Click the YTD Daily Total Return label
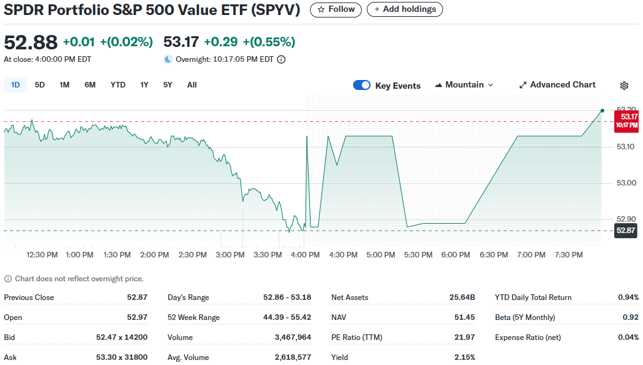Screen dimensions: 643x365 point(533,297)
